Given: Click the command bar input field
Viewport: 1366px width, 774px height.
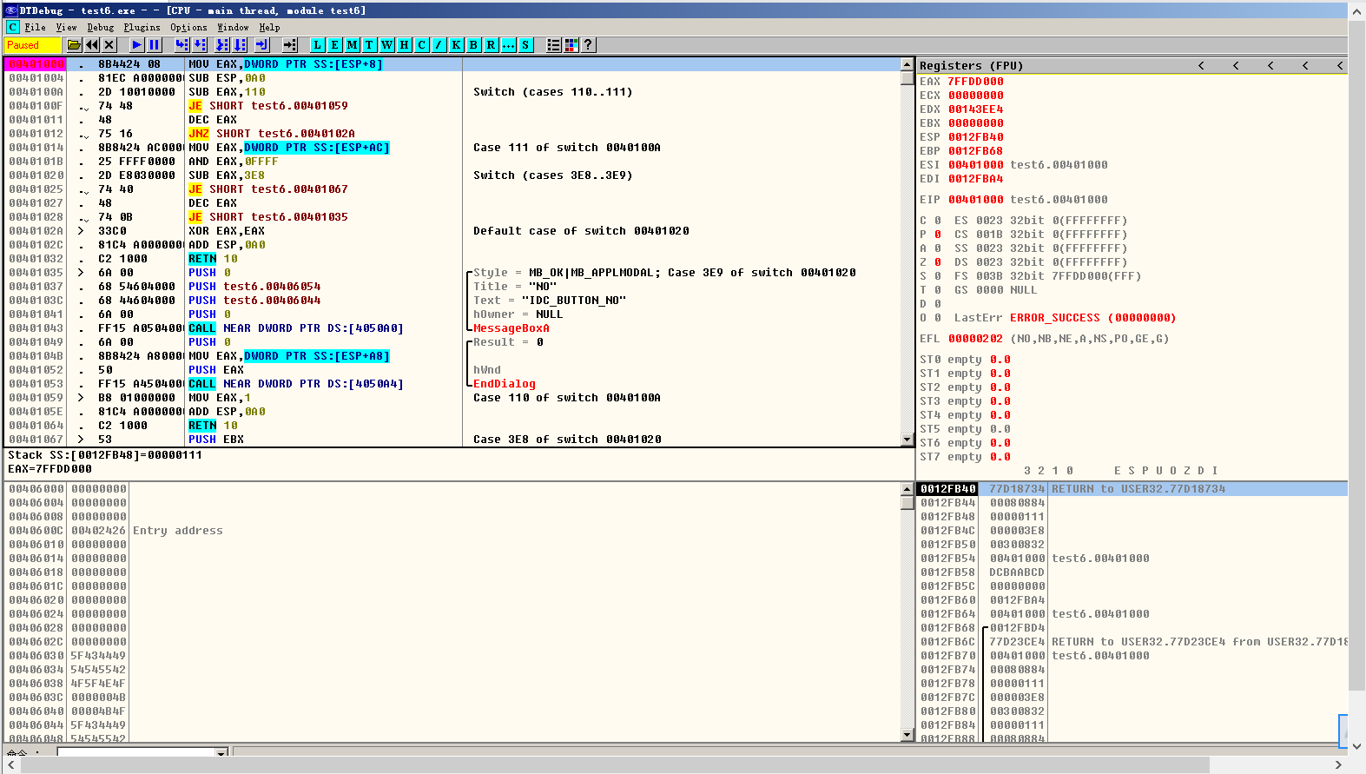Looking at the screenshot, I should [x=136, y=752].
